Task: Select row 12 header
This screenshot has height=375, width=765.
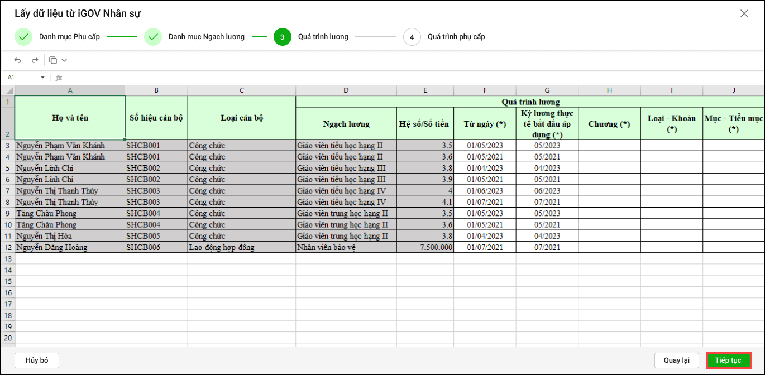Action: tap(7, 247)
